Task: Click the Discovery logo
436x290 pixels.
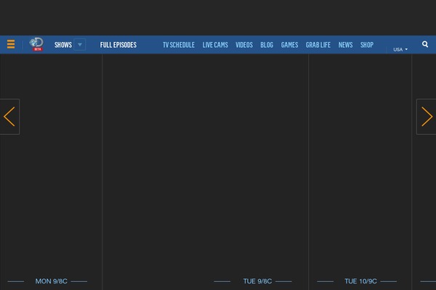Action: pyautogui.click(x=36, y=45)
